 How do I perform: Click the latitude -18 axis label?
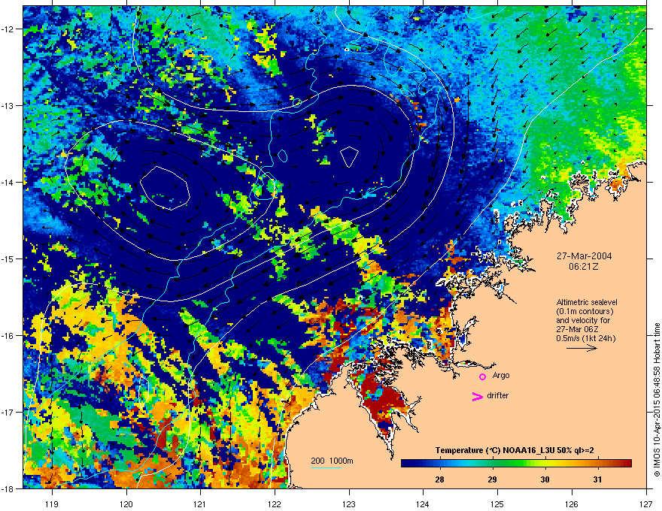tap(8, 488)
